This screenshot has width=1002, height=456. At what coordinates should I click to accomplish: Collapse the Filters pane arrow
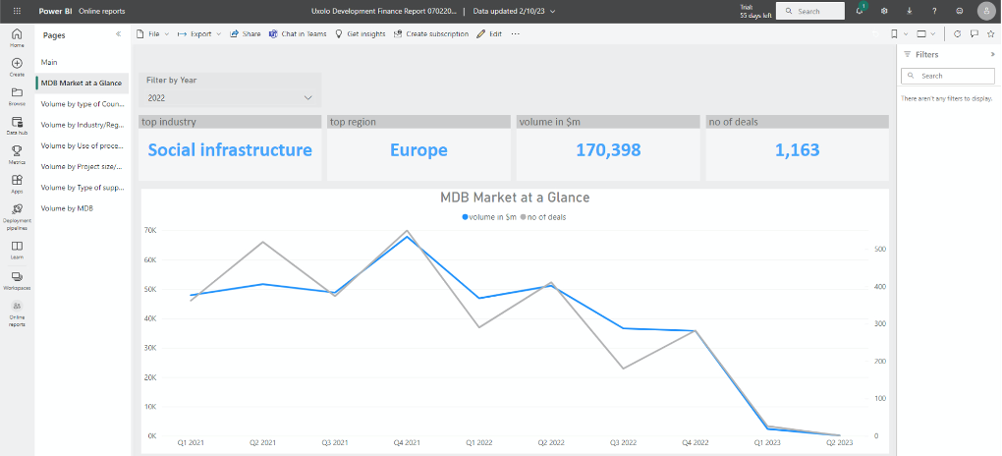(992, 55)
